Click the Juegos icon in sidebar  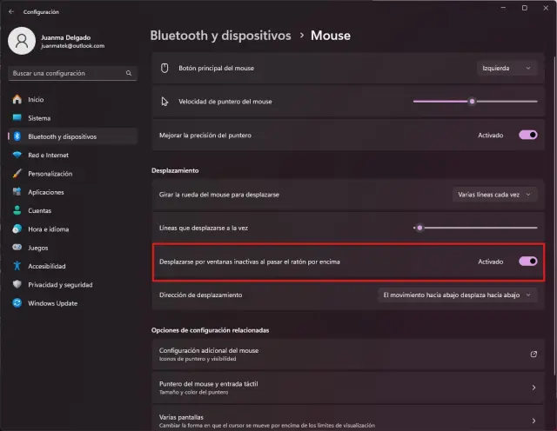pyautogui.click(x=17, y=247)
